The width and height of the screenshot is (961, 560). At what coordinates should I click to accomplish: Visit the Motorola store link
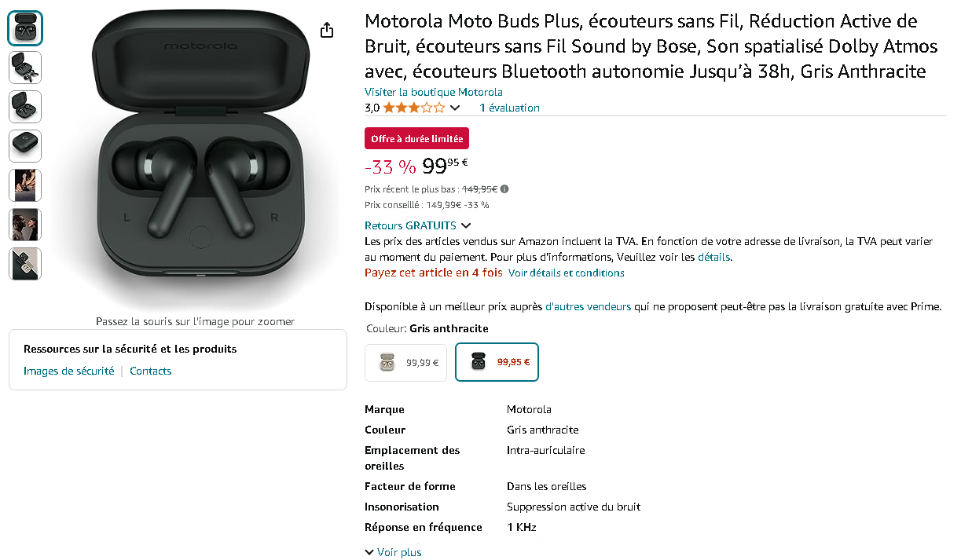point(433,92)
